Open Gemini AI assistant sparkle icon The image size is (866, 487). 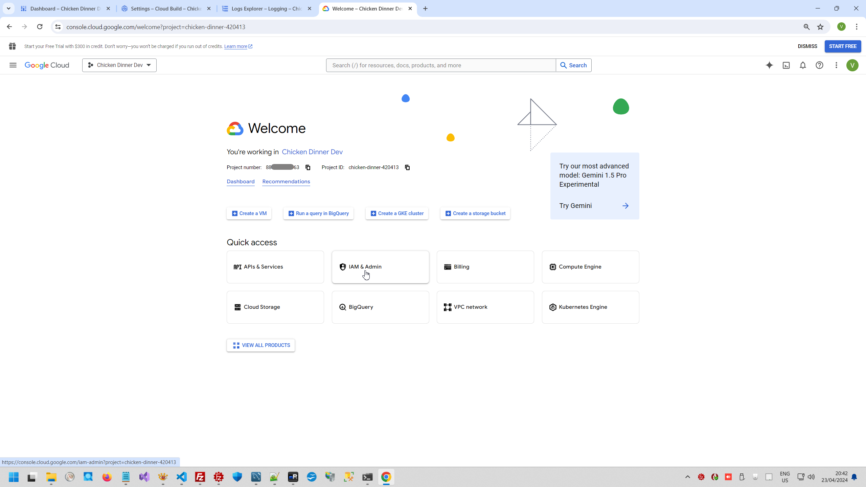tap(769, 65)
